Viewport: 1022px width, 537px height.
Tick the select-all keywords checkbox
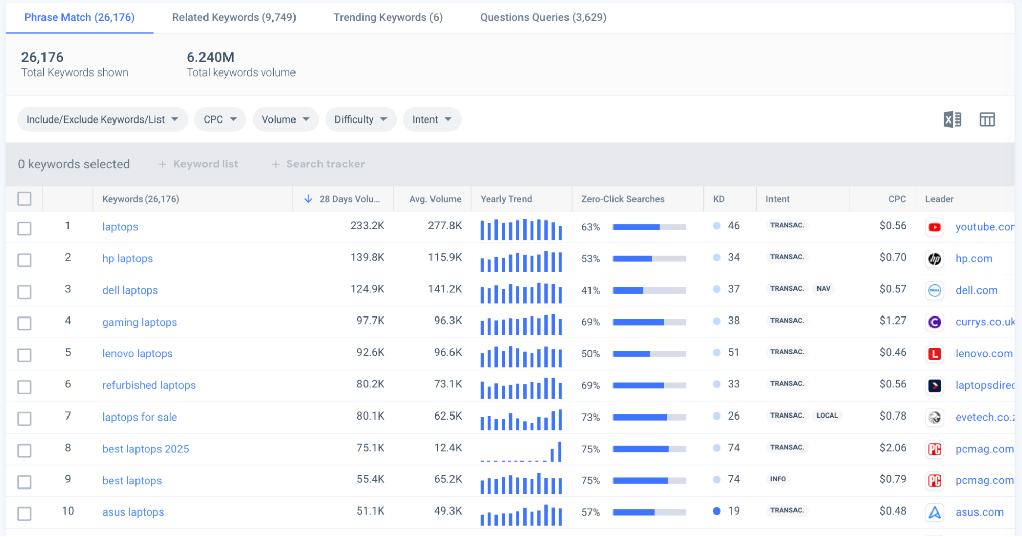coord(25,199)
